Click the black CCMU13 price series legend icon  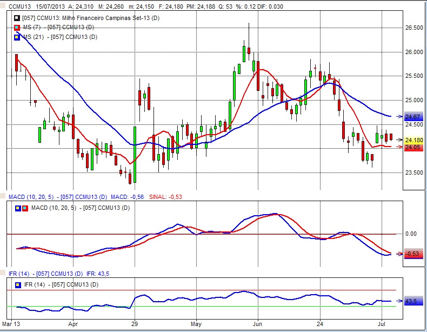point(18,19)
